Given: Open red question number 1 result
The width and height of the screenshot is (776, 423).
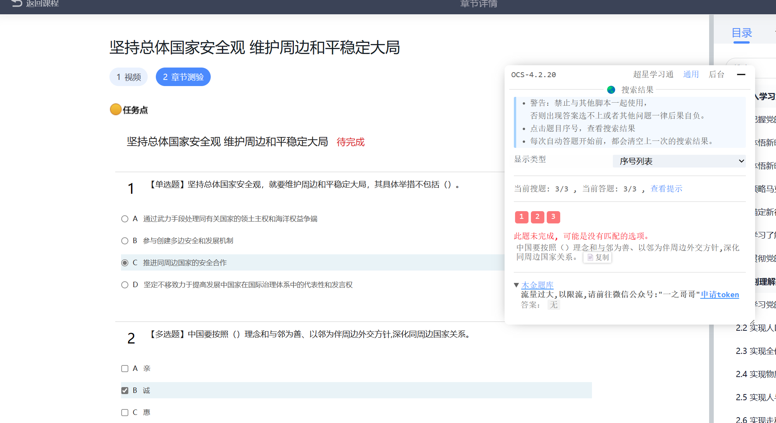Looking at the screenshot, I should pyautogui.click(x=521, y=217).
